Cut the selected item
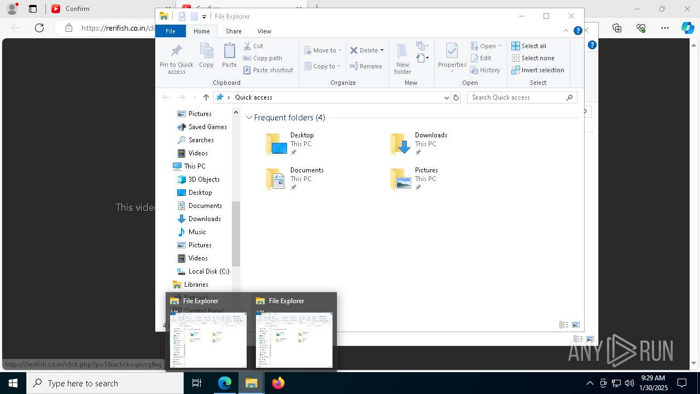Viewport: 700px width, 394px height. coord(253,46)
